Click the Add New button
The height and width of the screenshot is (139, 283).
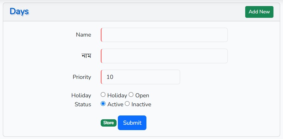point(259,12)
